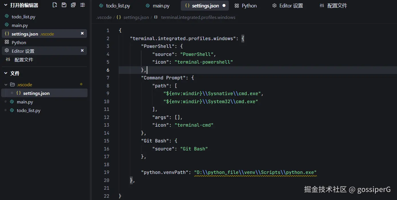Viewport: 397px width, 200px height.
Task: Switch to the main.py tab
Action: [x=158, y=6]
